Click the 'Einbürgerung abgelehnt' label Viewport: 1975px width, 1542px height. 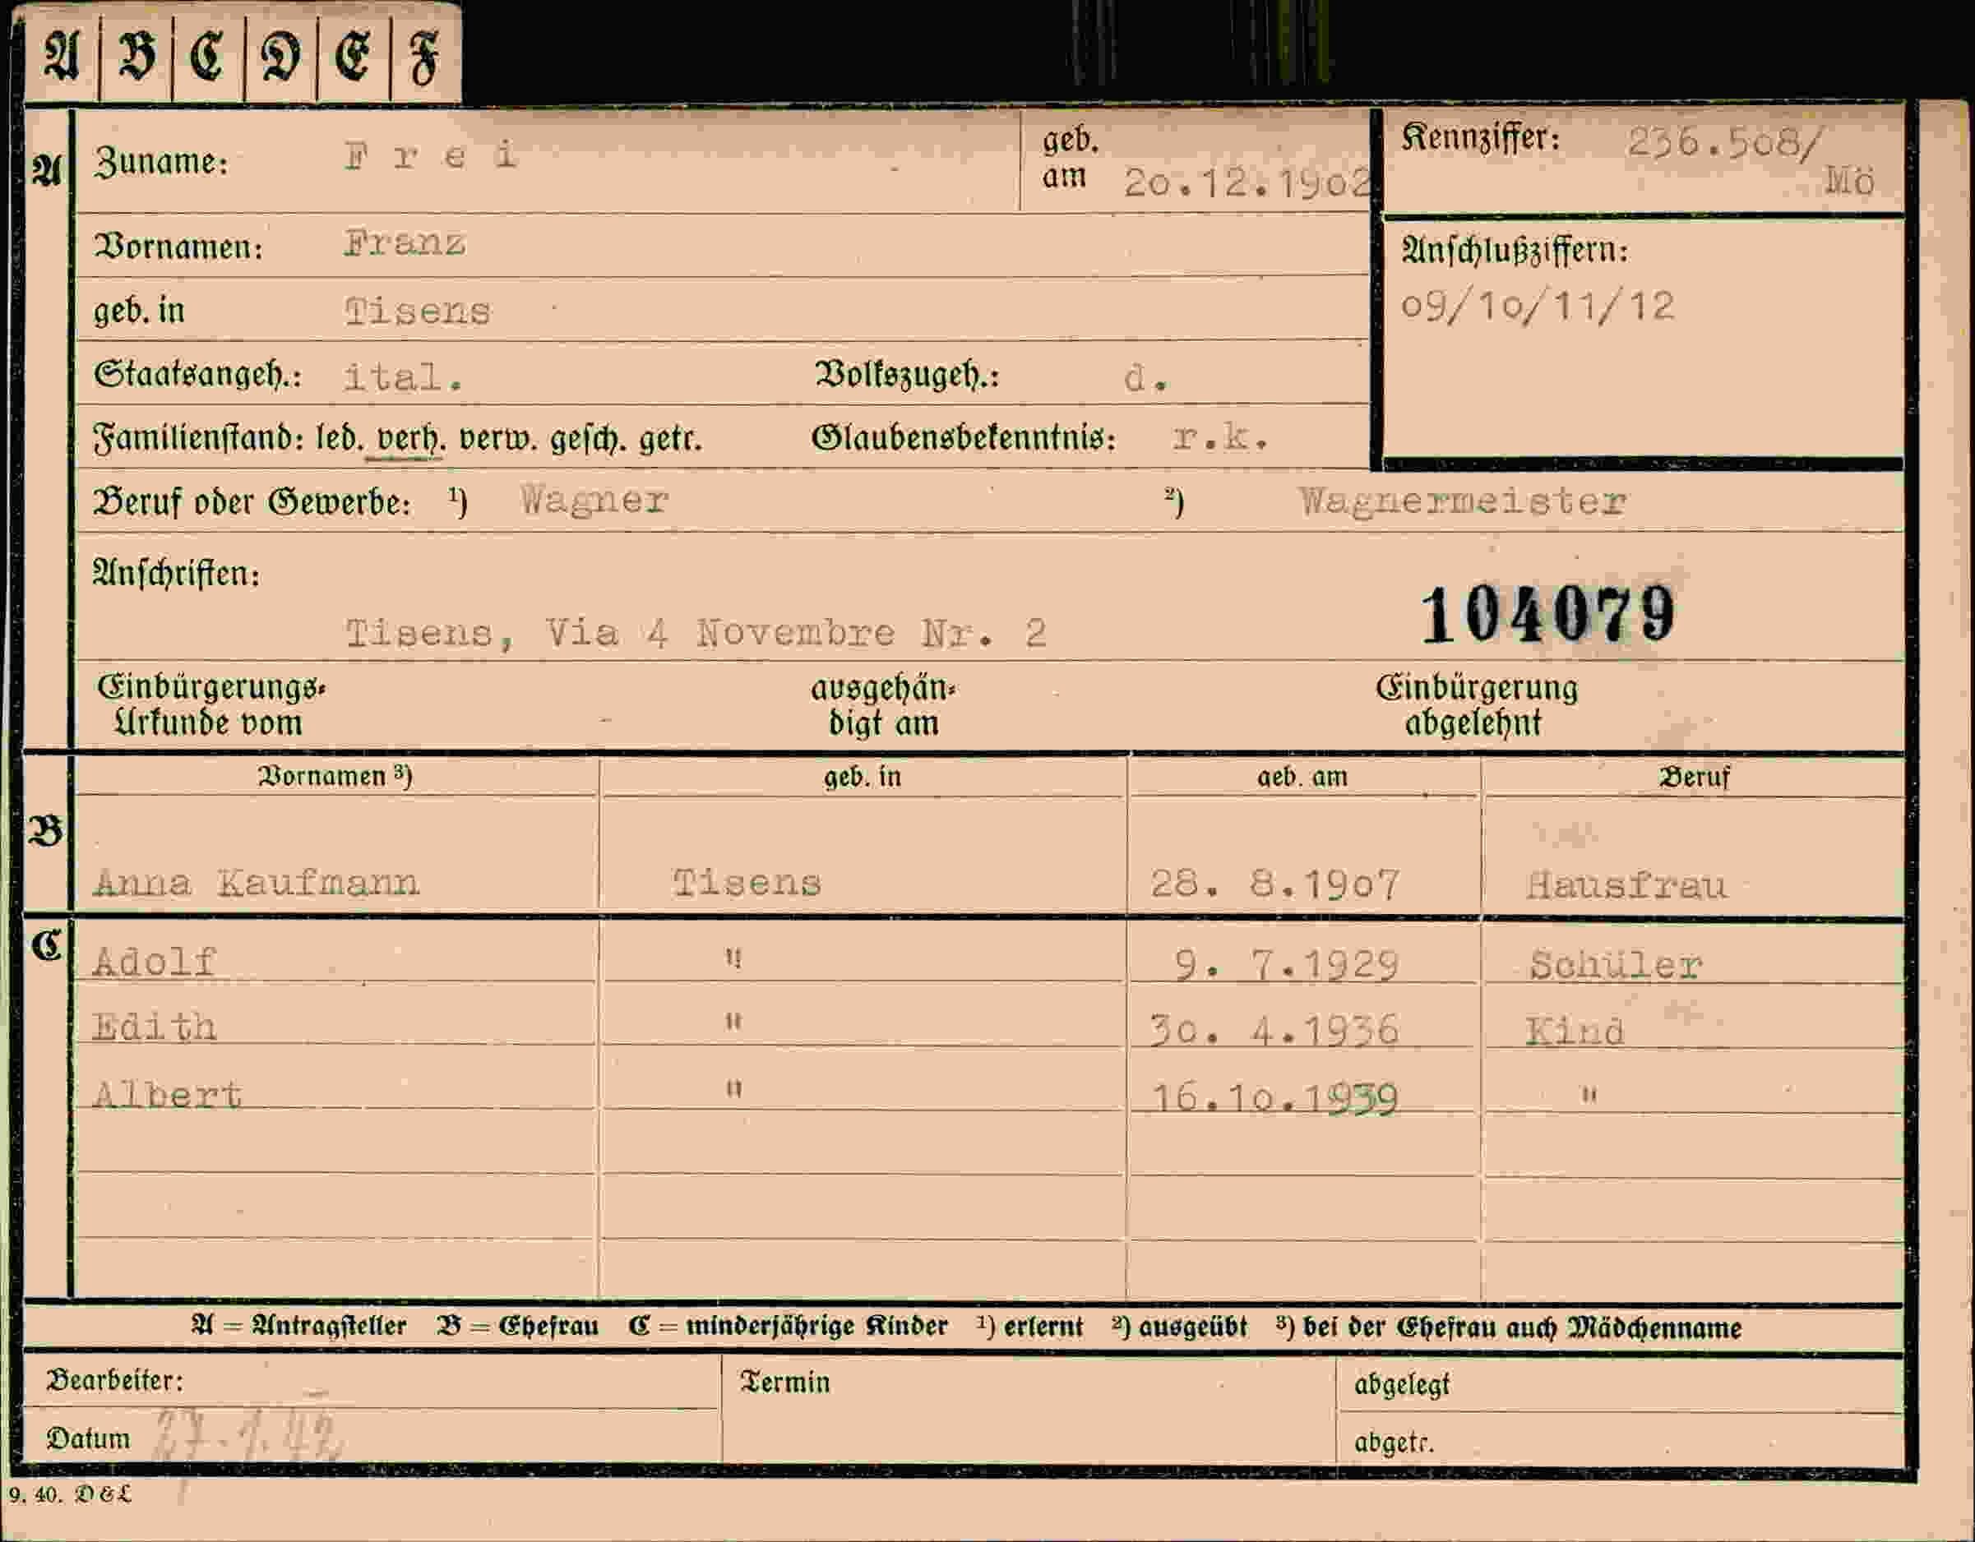1476,705
